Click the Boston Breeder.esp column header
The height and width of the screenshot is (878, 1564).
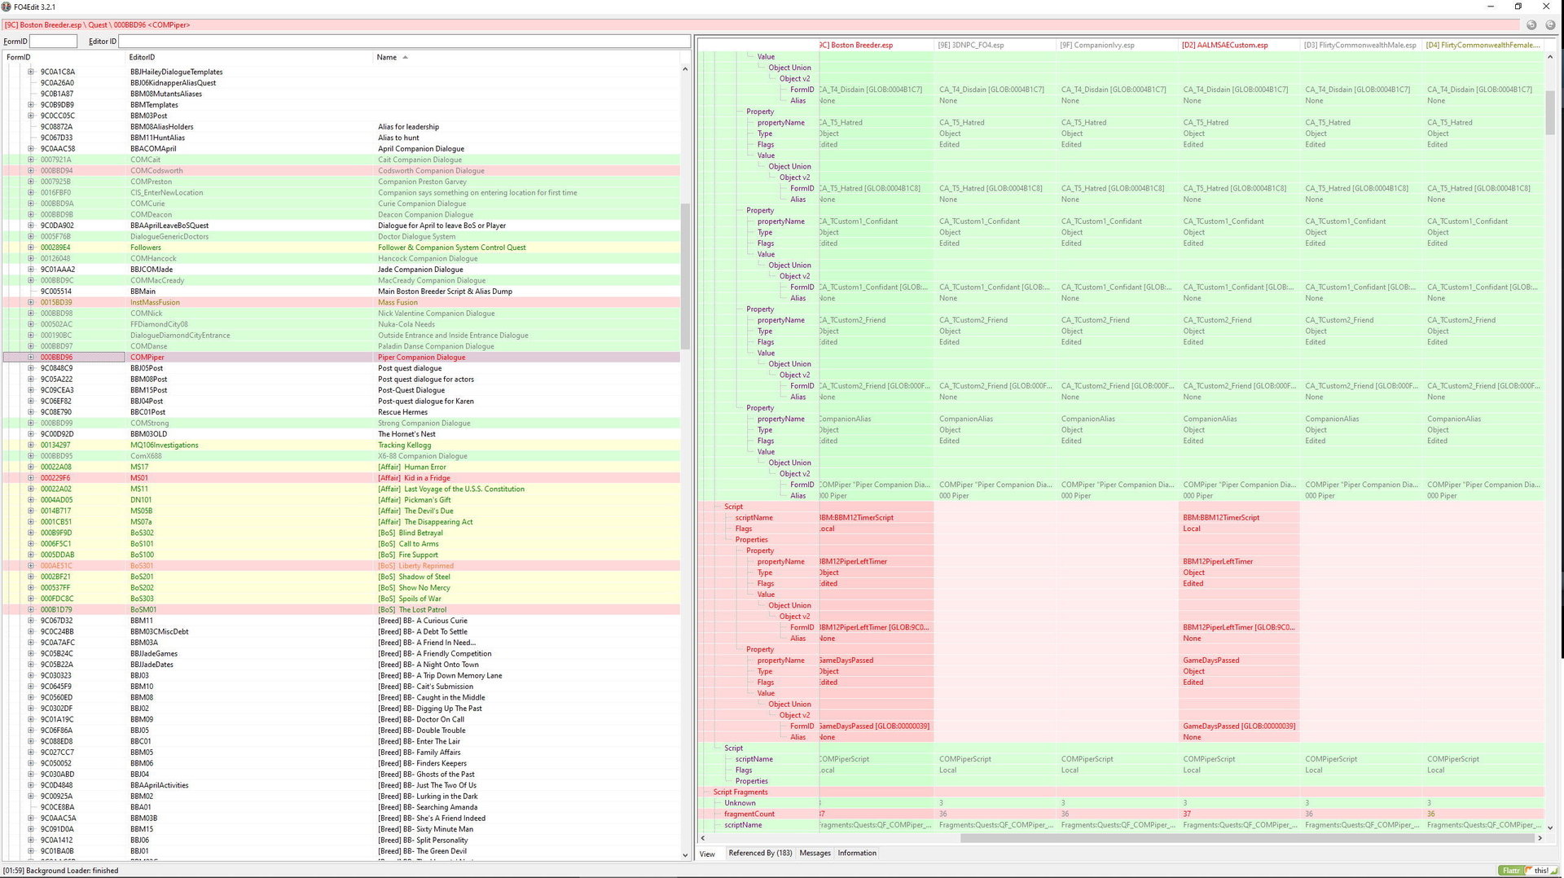coord(876,45)
